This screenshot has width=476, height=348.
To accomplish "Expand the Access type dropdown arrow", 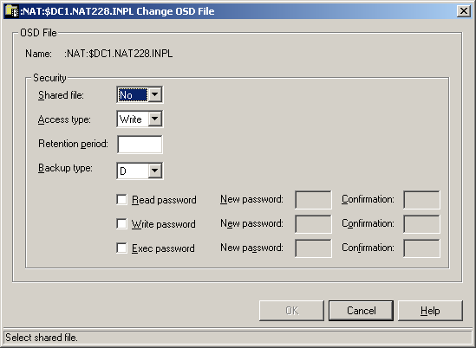I will click(155, 119).
